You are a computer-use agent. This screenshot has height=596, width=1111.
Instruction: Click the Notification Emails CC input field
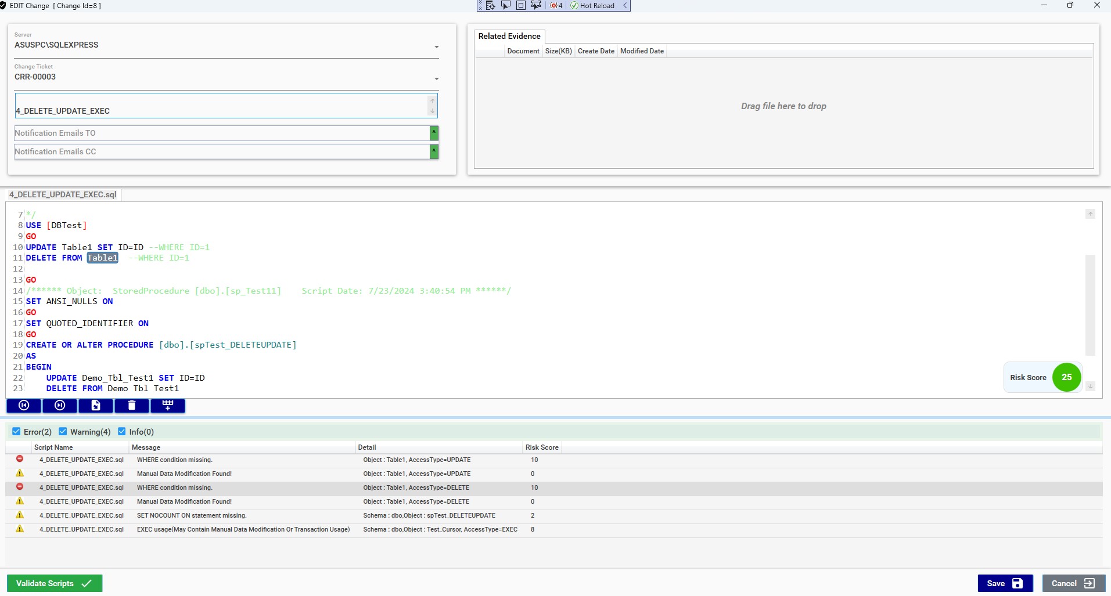pos(221,152)
